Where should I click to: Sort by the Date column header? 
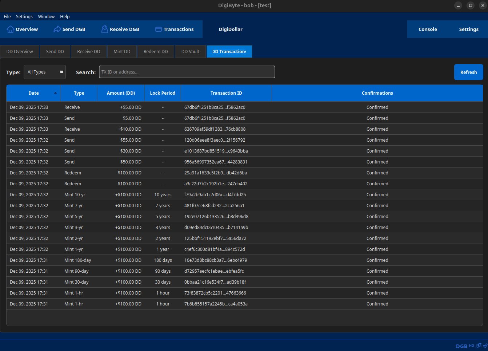[x=33, y=93]
